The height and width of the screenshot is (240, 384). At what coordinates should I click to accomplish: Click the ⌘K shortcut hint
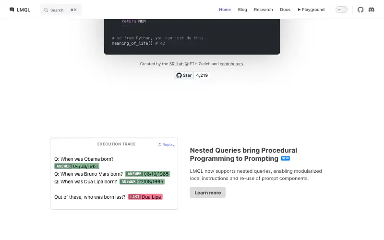tap(73, 10)
